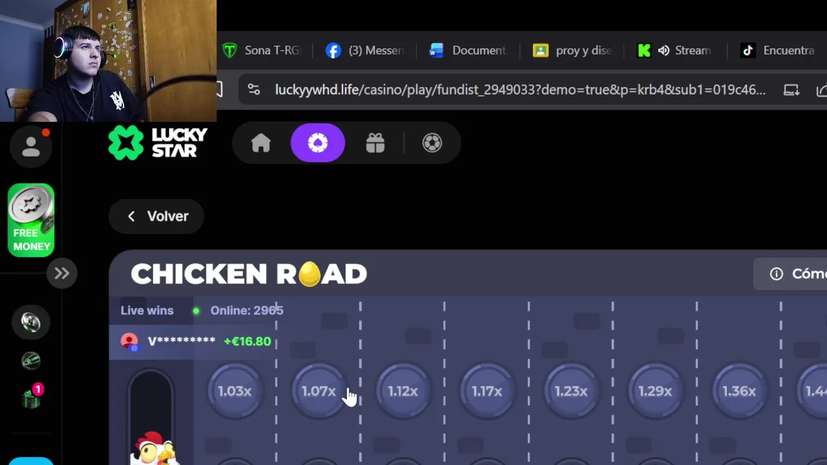This screenshot has height=465, width=827.
Task: Select the 1.29x multiplier manhole
Action: (x=655, y=391)
